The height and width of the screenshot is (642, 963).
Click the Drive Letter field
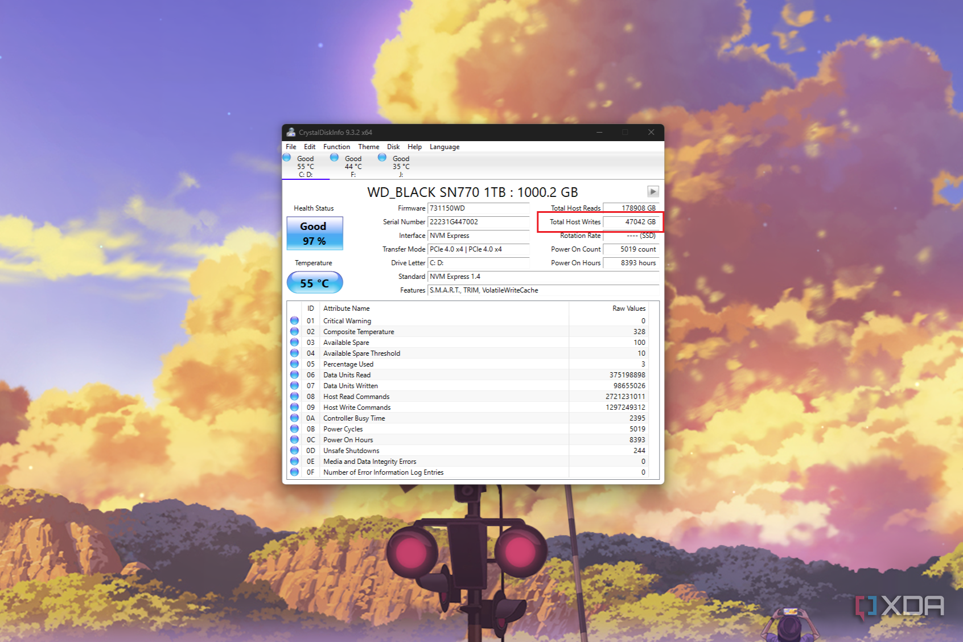coord(479,263)
